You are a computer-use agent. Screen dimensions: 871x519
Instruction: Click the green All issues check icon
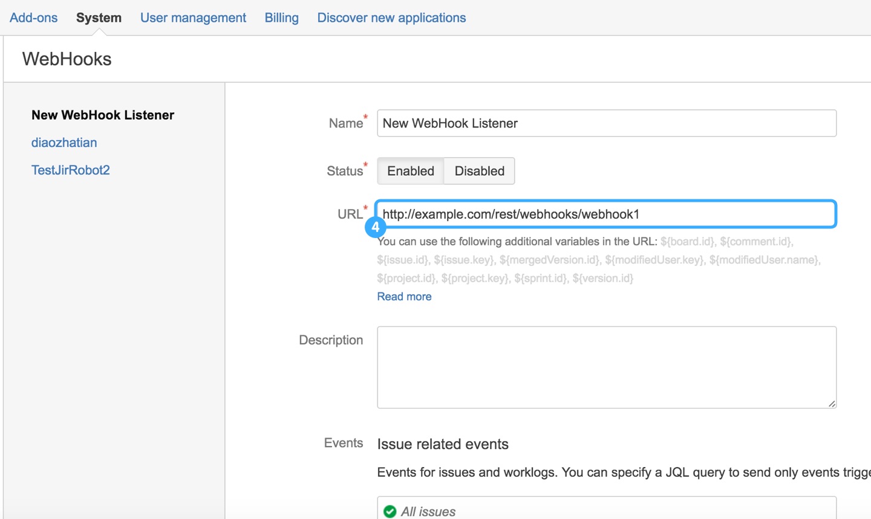tap(390, 512)
